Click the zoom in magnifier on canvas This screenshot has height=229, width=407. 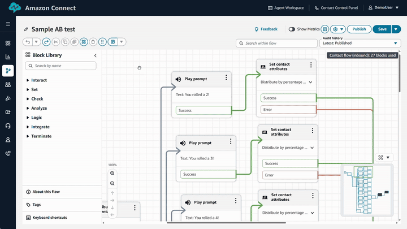tap(112, 174)
